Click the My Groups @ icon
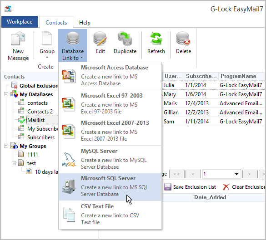 pos(14,146)
